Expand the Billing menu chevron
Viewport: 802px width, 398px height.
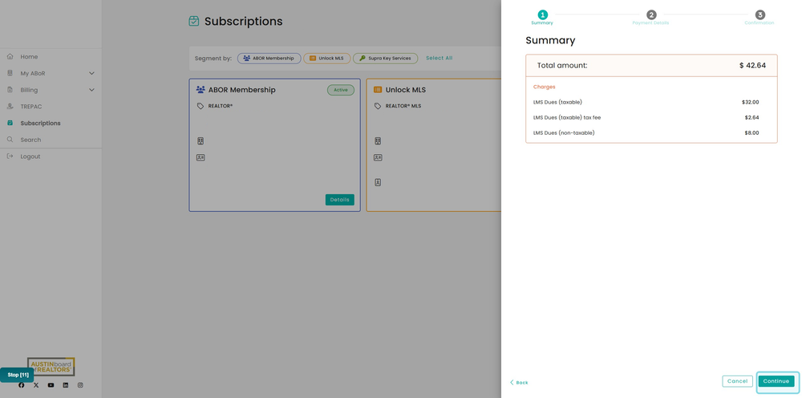click(91, 90)
